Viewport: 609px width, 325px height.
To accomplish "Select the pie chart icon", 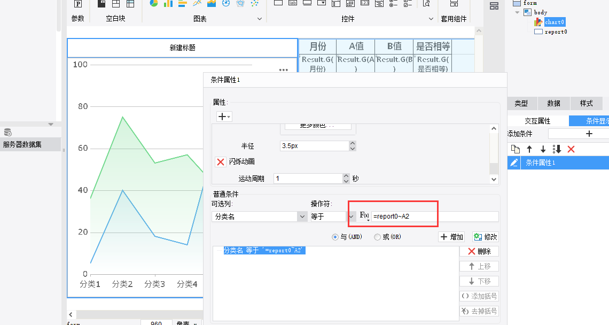I will click(154, 4).
